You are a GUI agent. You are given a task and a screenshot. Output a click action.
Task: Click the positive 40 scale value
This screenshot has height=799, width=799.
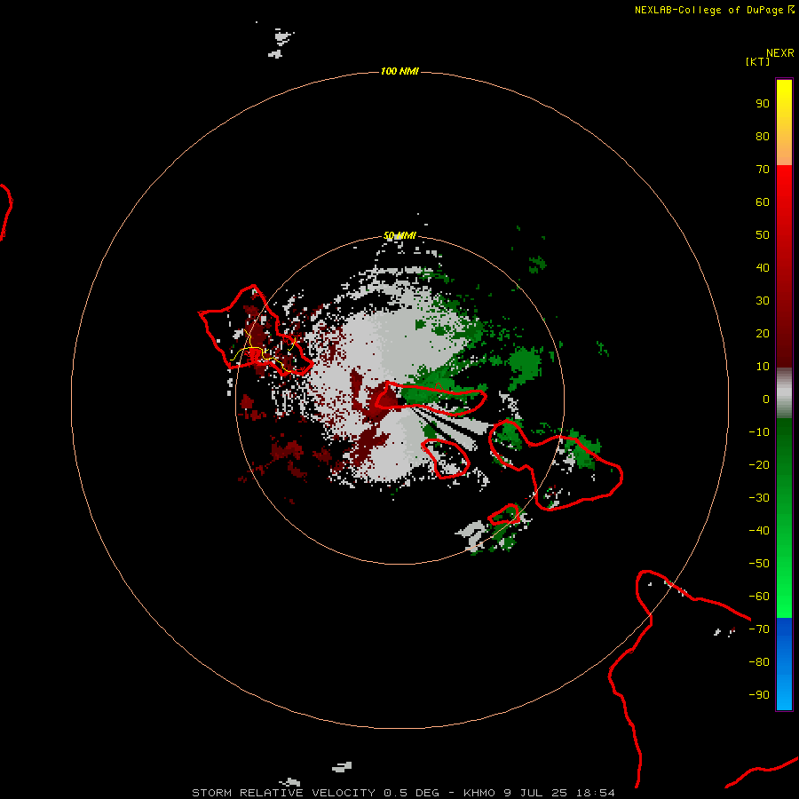pos(763,267)
